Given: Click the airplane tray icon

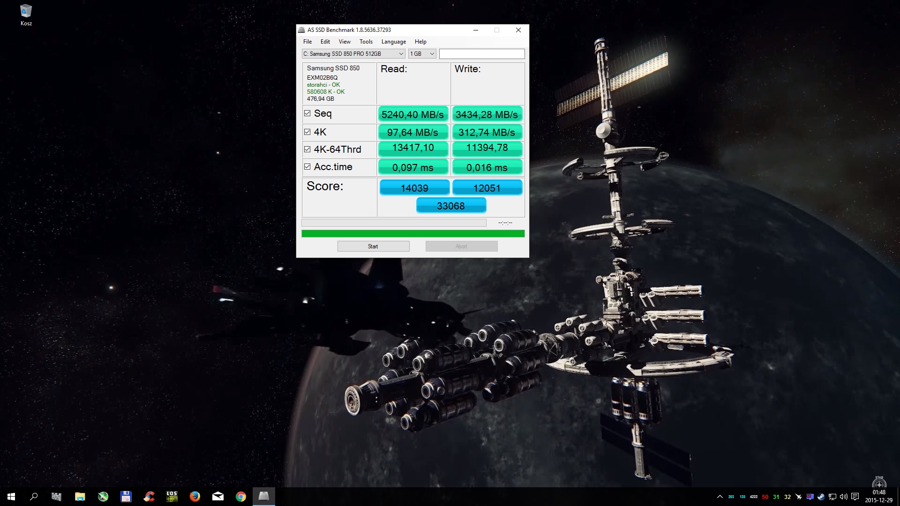Looking at the screenshot, I should click(x=799, y=497).
